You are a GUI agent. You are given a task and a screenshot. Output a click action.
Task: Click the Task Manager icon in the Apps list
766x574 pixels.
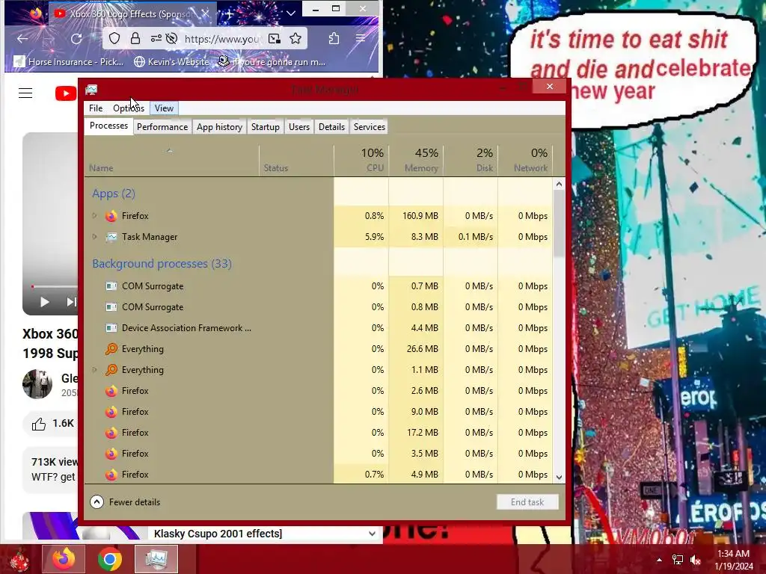(x=111, y=237)
